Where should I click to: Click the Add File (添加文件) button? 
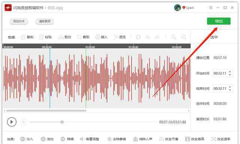[x=19, y=21]
